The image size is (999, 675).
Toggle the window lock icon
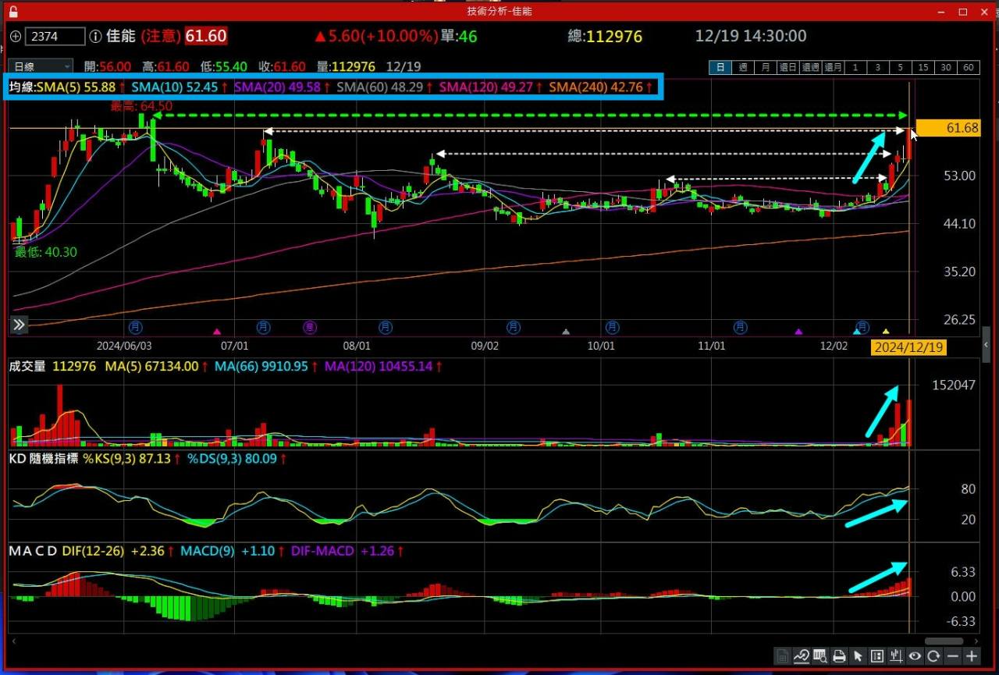pyautogui.click(x=13, y=12)
